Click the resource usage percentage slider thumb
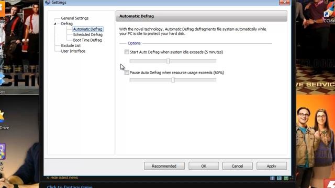The image size is (335, 188). [173, 80]
